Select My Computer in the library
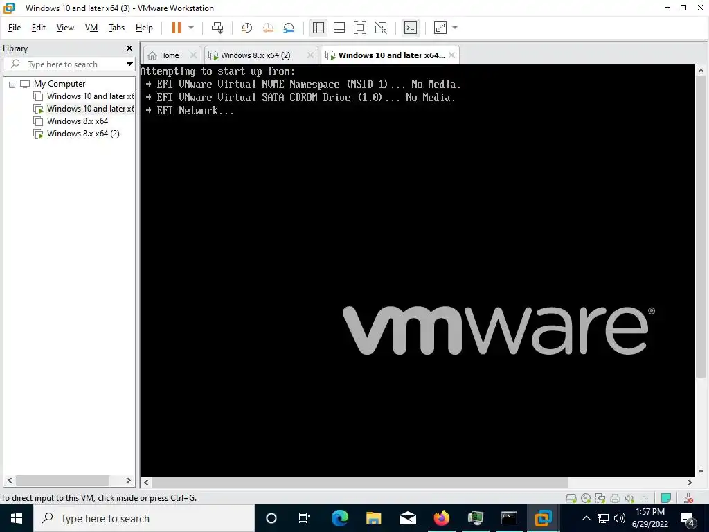Image resolution: width=709 pixels, height=532 pixels. click(x=60, y=84)
